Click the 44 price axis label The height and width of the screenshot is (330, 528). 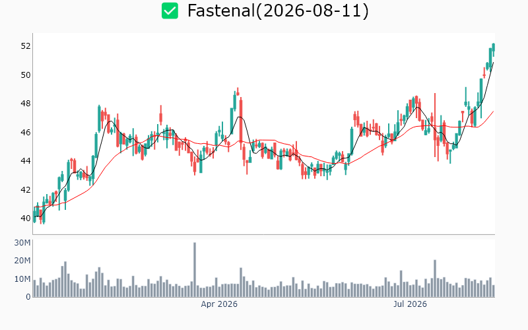[26, 161]
